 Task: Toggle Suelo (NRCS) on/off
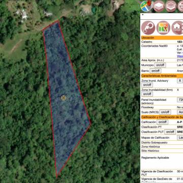coord(165,112)
